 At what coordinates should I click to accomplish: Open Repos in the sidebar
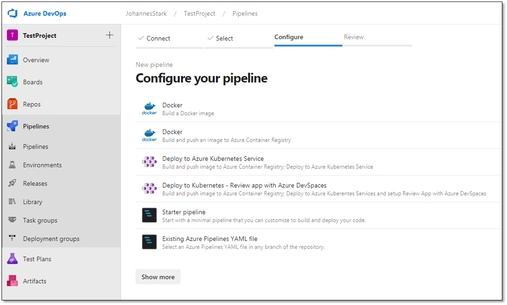click(x=61, y=104)
